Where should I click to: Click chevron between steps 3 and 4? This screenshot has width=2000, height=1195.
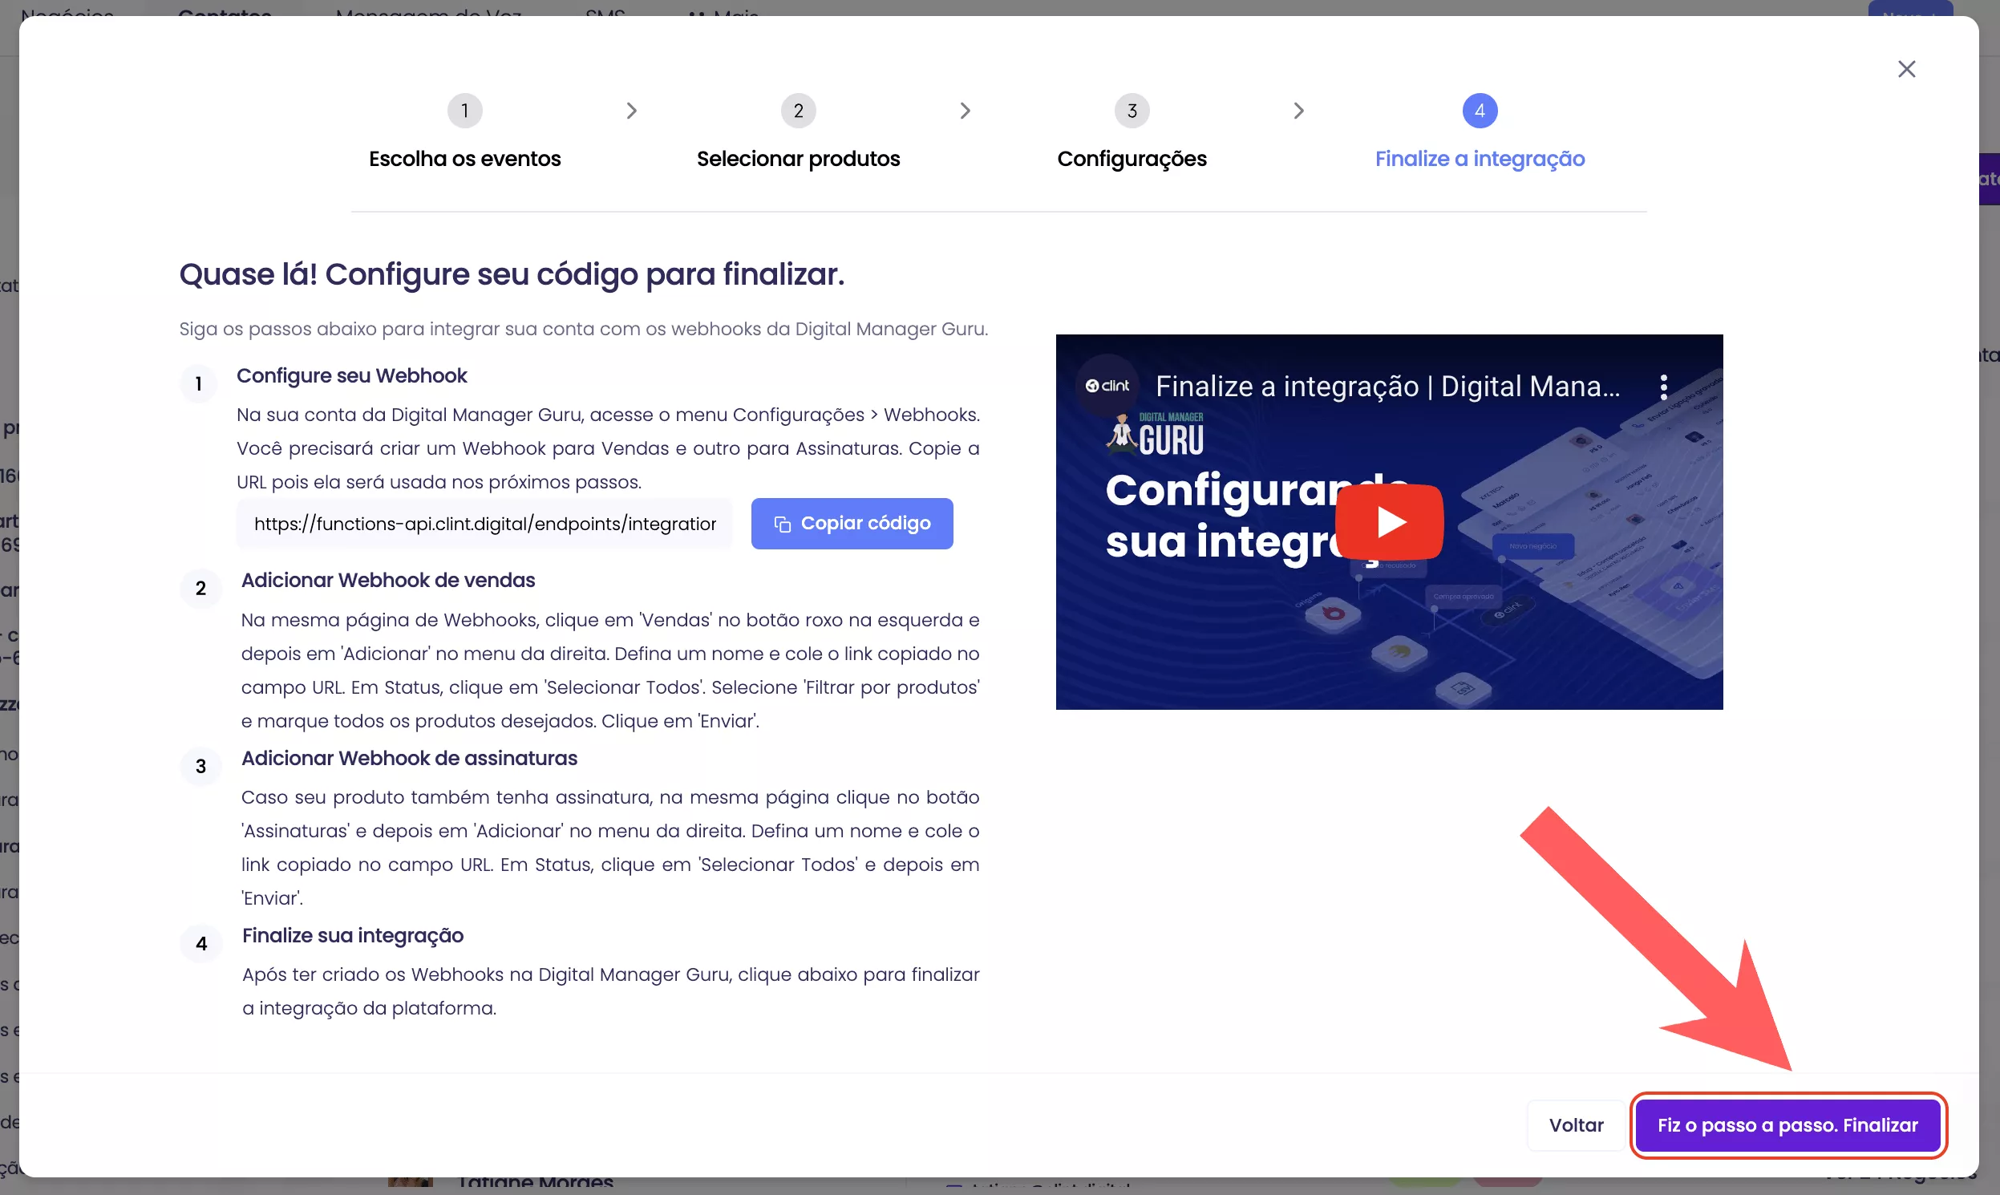click(1298, 111)
